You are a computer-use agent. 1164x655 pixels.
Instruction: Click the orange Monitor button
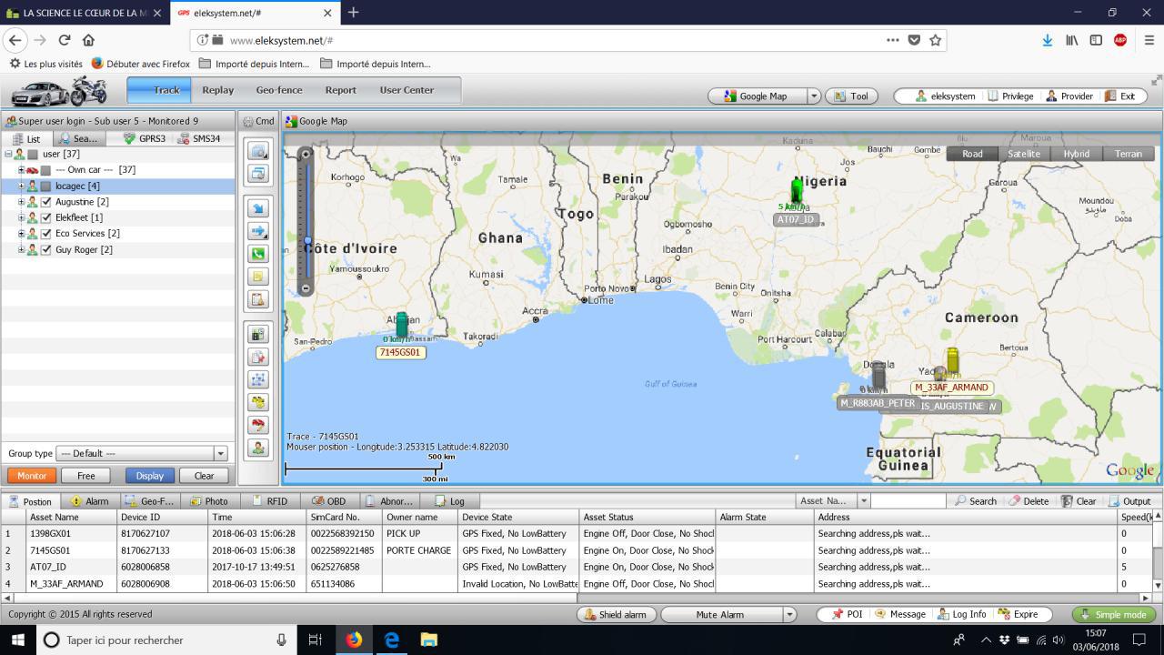(x=32, y=476)
